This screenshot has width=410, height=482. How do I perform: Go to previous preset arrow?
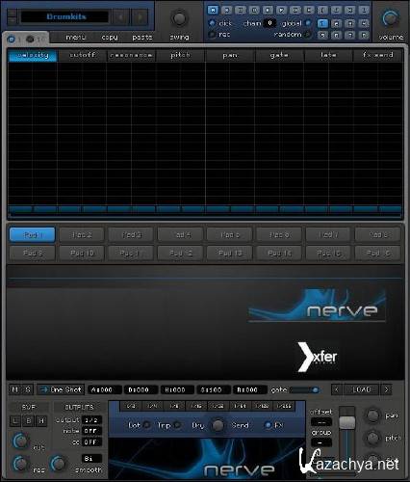121,16
